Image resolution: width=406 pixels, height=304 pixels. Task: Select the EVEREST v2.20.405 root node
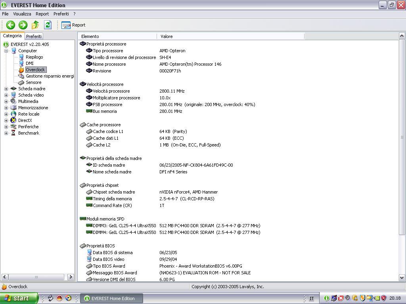tap(29, 44)
